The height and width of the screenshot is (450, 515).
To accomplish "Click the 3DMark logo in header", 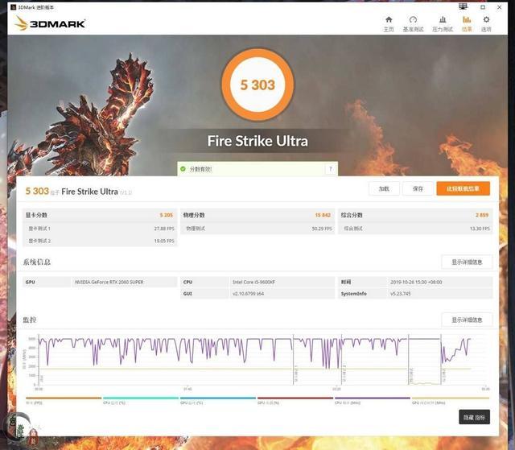I will click(x=50, y=23).
